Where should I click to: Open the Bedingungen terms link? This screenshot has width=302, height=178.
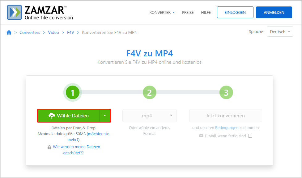tap(227, 128)
